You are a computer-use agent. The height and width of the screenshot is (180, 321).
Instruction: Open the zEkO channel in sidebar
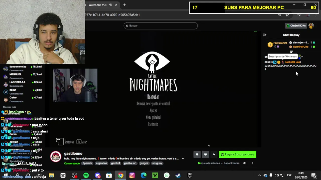(23, 92)
